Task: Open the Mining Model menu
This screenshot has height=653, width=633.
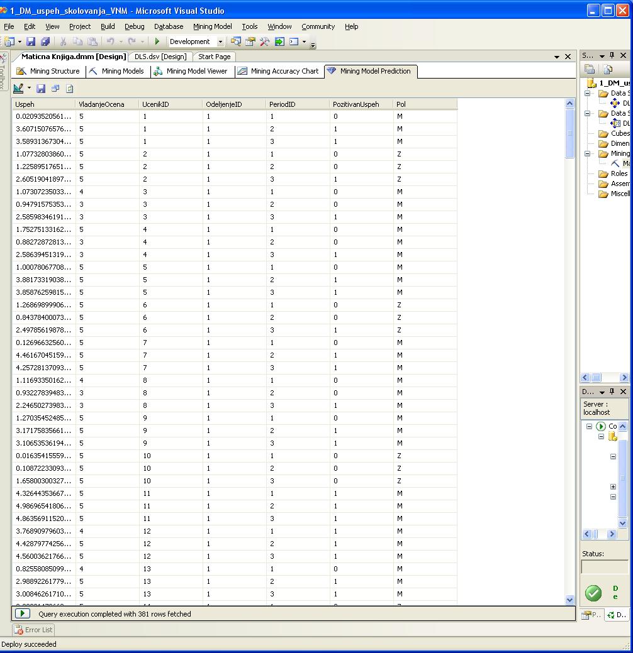Action: click(212, 26)
